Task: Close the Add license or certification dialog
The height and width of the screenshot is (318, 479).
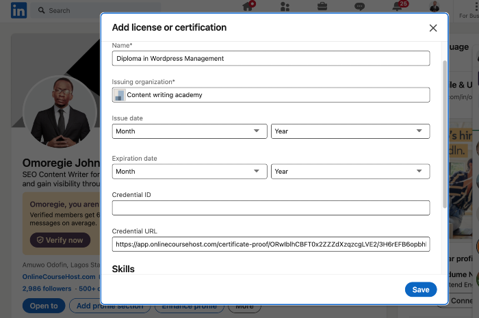Action: [433, 28]
